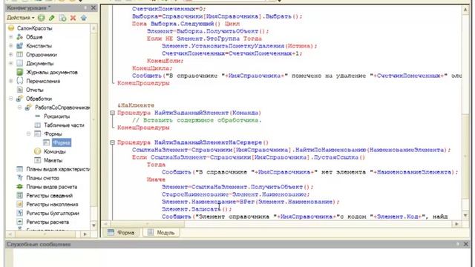This screenshot has width=475, height=267.
Task: Click the green Add object icon
Action: pos(42,18)
